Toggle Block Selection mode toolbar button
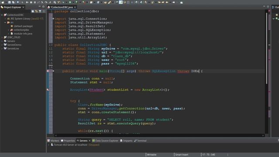Screen dimensions: 279x157 pos(128,2)
